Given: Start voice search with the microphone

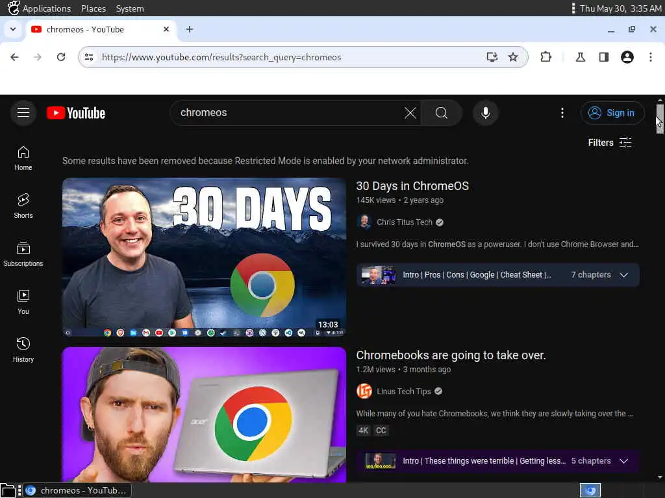Looking at the screenshot, I should [x=486, y=113].
